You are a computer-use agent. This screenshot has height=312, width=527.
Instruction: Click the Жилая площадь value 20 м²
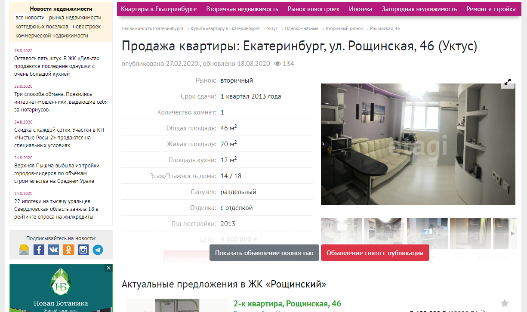pos(229,144)
